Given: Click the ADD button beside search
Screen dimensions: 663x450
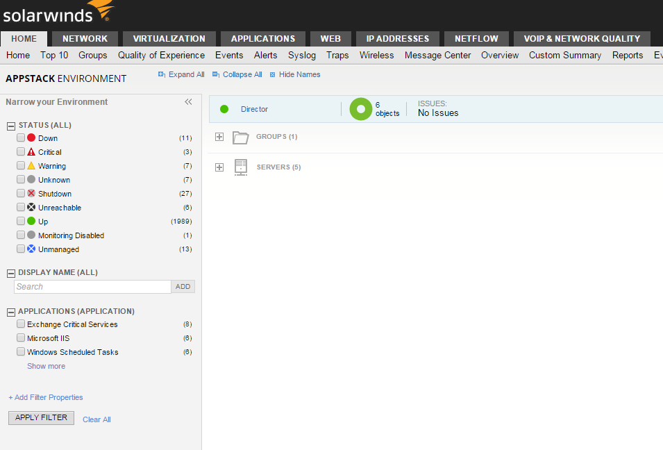Looking at the screenshot, I should (183, 287).
